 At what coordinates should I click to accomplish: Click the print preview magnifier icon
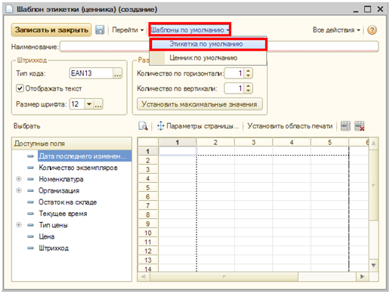point(143,125)
